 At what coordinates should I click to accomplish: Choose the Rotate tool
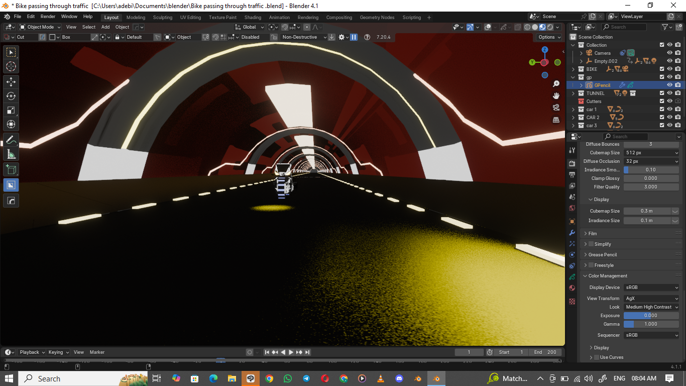[11, 96]
